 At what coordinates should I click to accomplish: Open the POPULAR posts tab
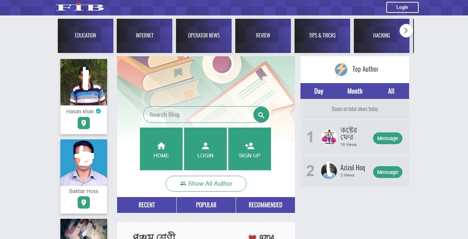(206, 205)
